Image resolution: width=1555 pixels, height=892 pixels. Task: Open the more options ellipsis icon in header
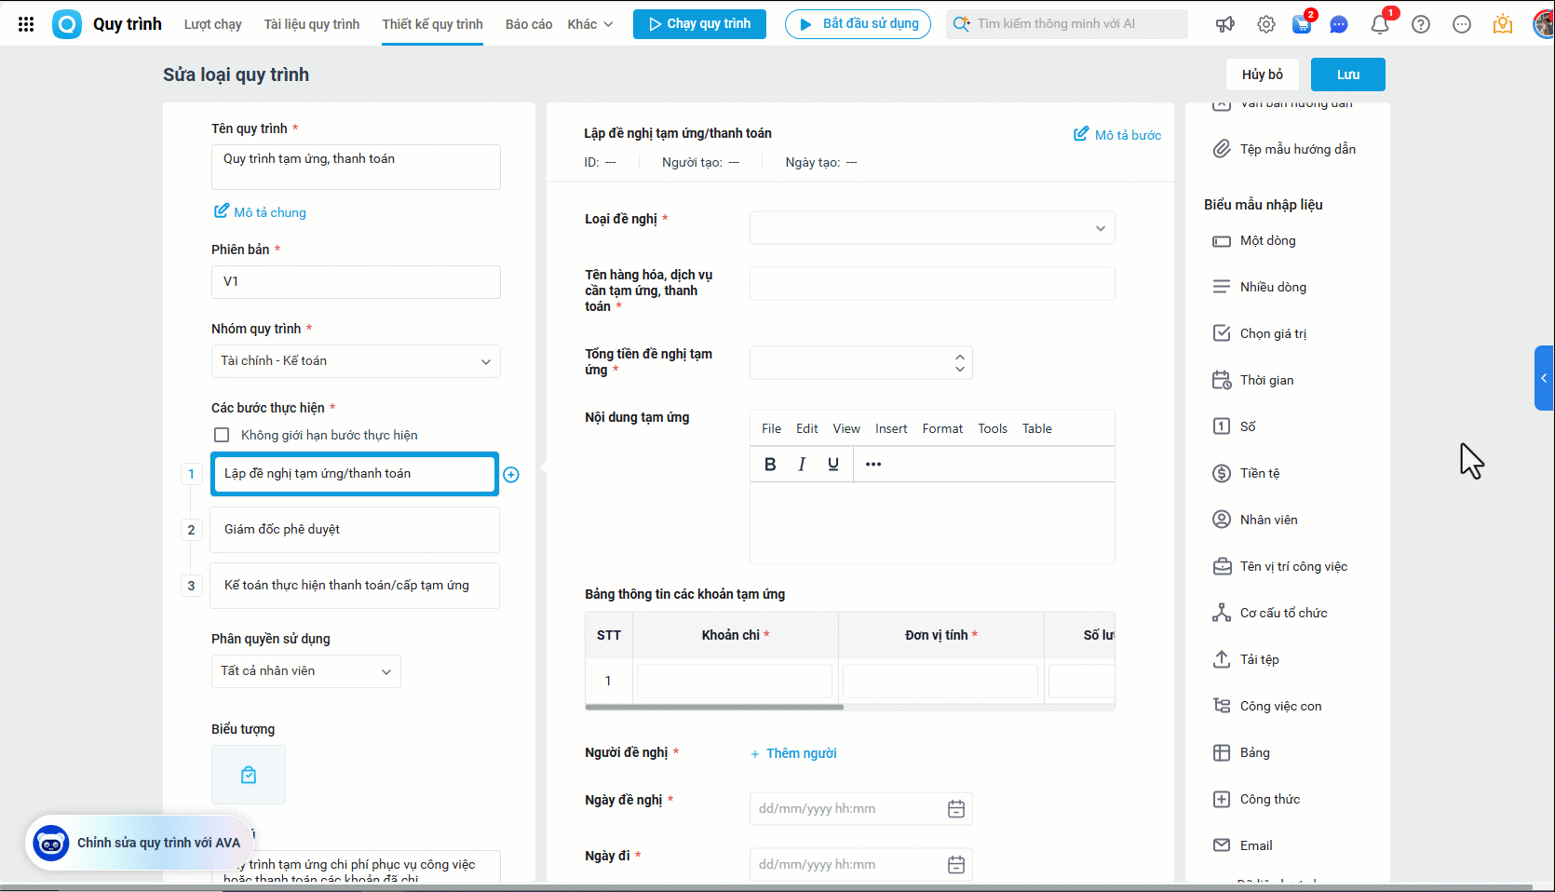[1462, 24]
